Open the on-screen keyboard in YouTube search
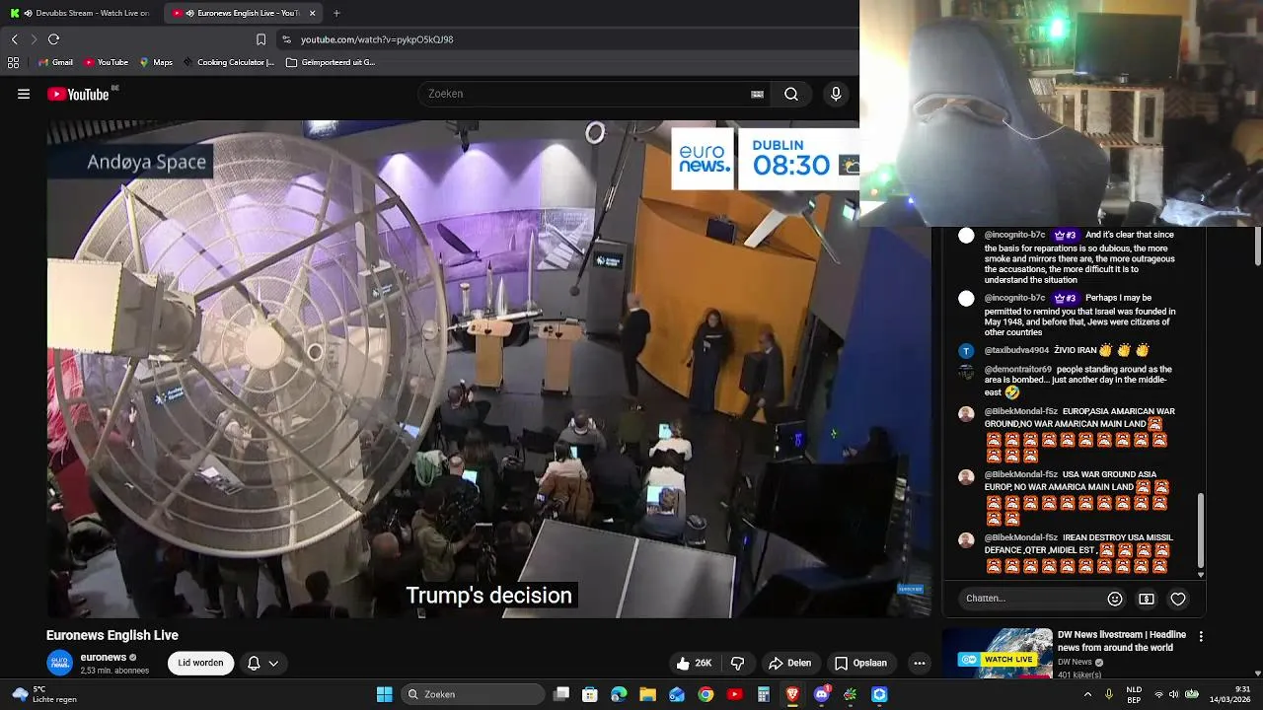This screenshot has width=1263, height=710. tap(757, 94)
